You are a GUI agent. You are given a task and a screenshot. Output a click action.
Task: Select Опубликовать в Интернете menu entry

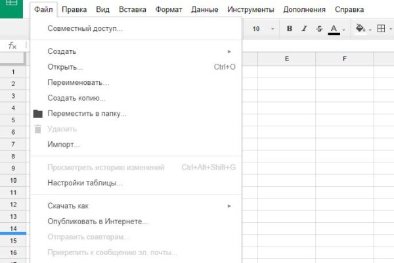tap(98, 222)
